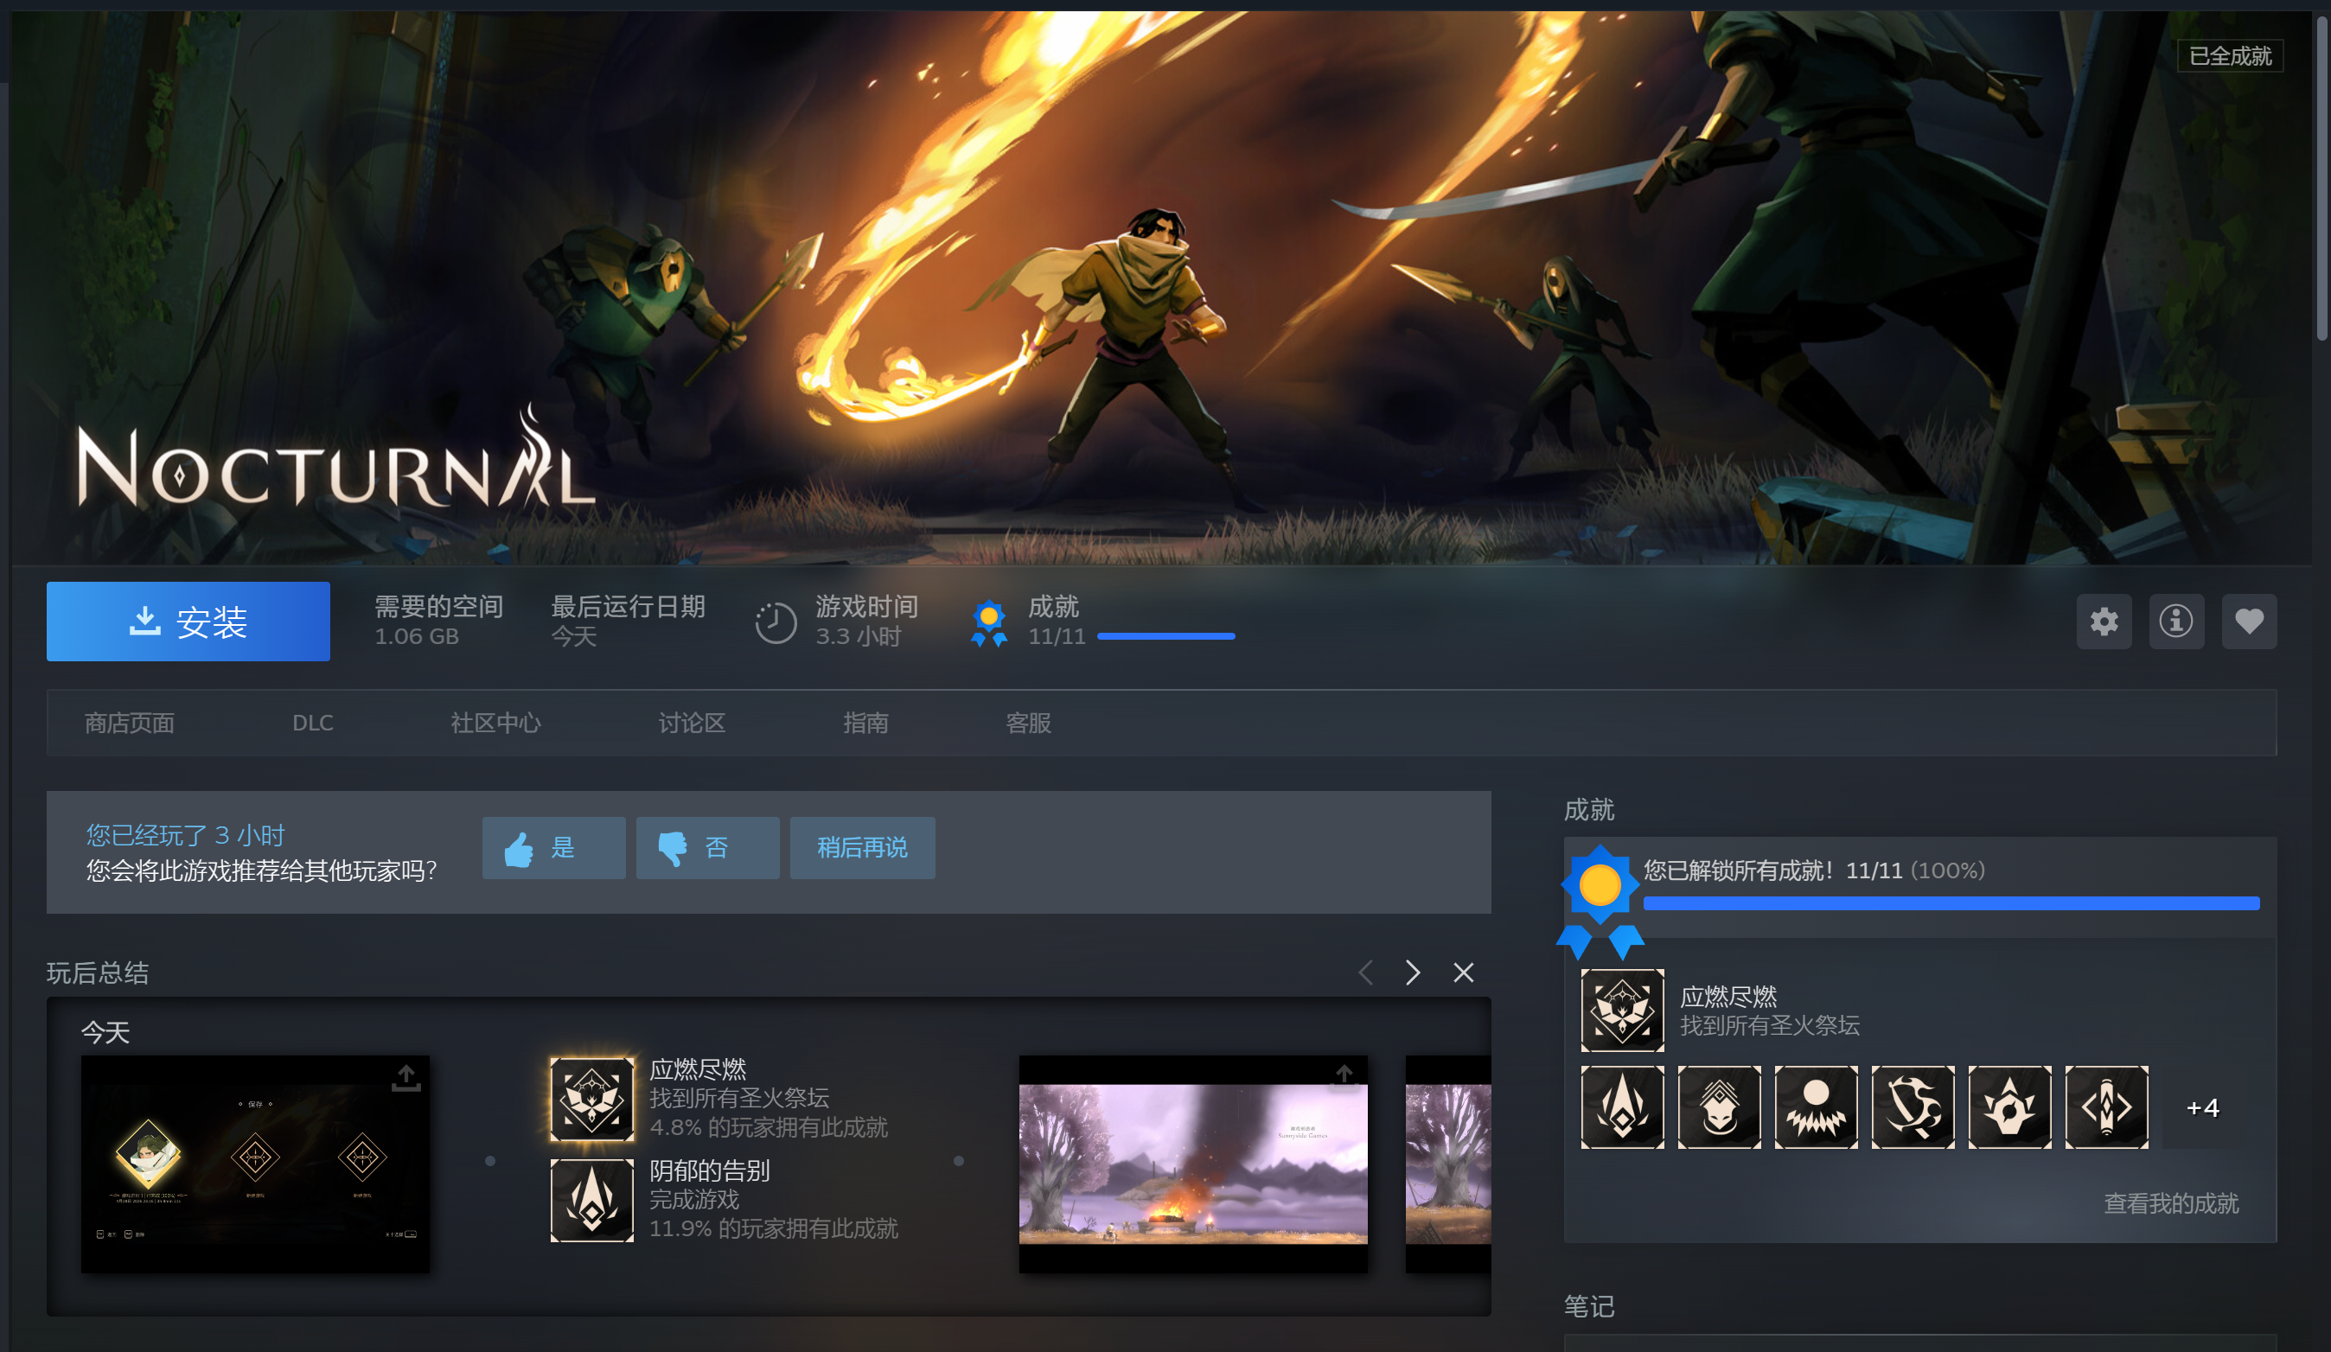Click the 您已经玩了 3 小时 link
Viewport: 2331px width, 1352px height.
pyautogui.click(x=186, y=835)
